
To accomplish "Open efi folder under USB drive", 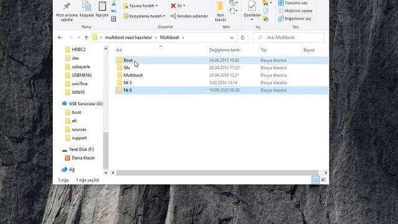I will pos(71,121).
